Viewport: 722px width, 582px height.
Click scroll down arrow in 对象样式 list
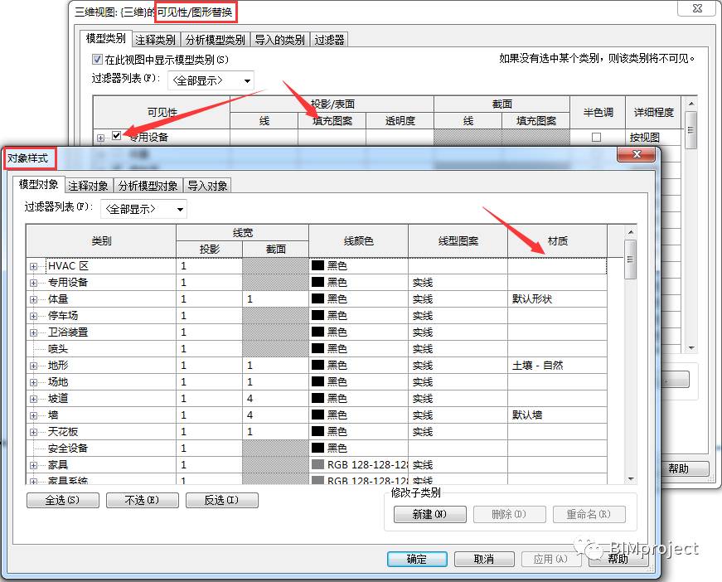(x=631, y=479)
